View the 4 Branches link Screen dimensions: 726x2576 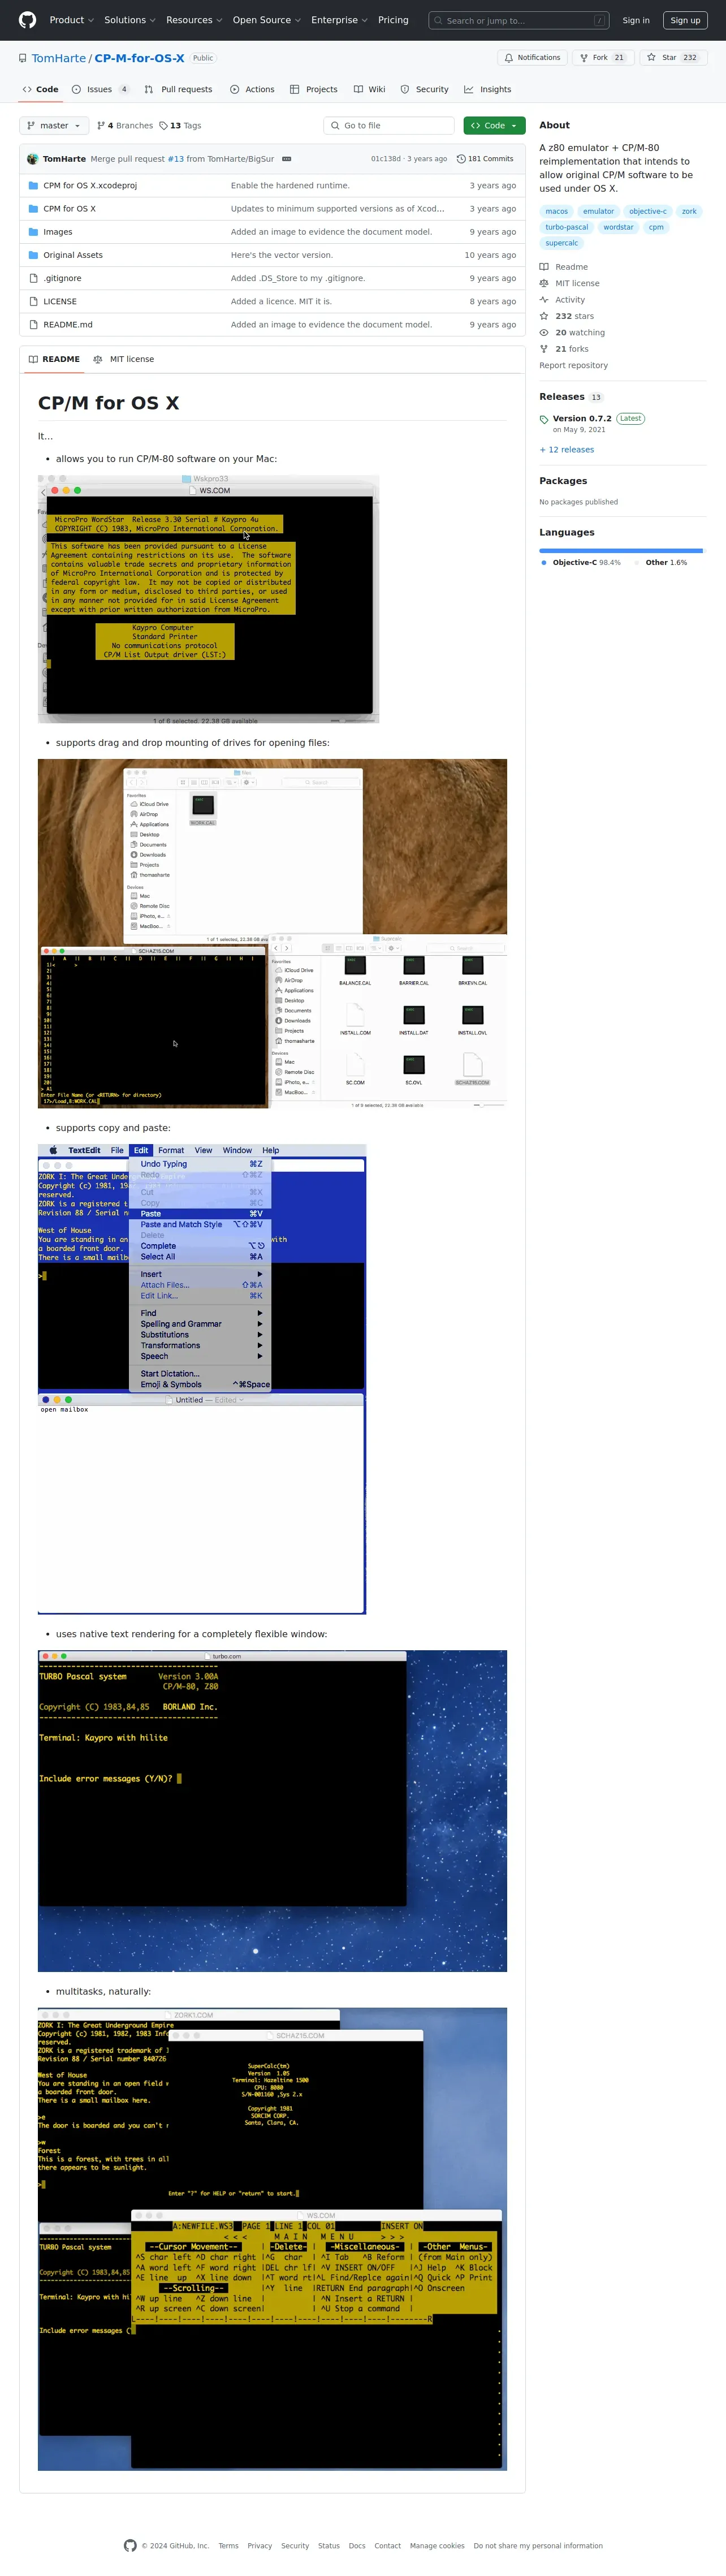[x=125, y=126]
